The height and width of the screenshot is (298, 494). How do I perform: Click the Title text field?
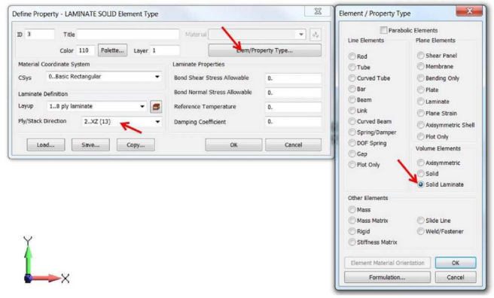point(128,35)
